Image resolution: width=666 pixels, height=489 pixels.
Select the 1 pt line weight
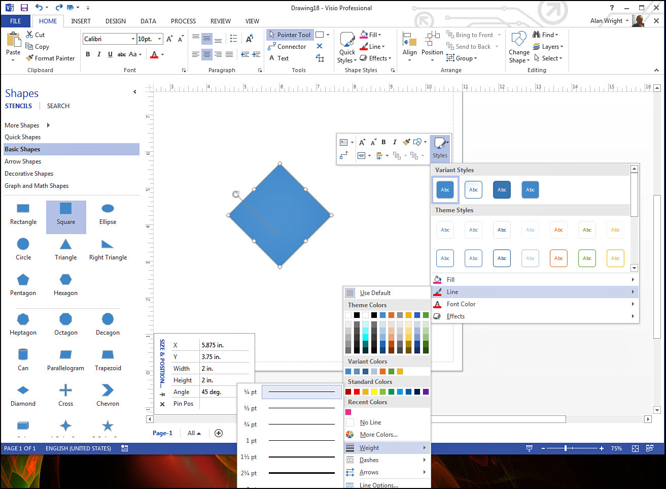[x=290, y=441]
